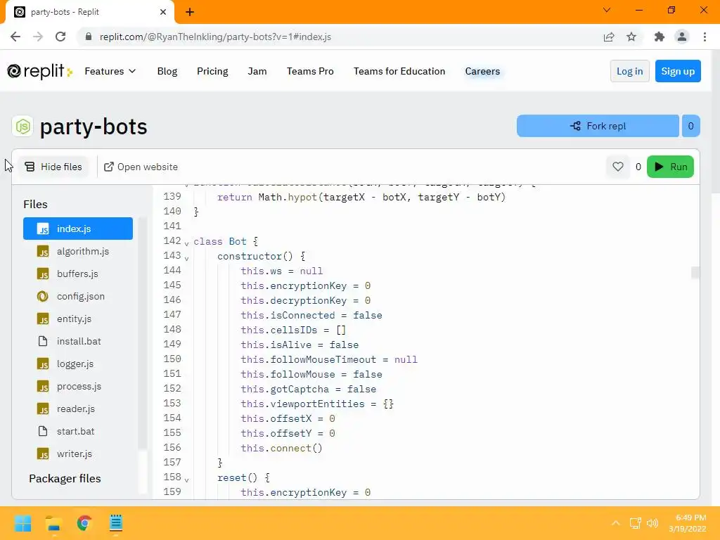
Task: Click the browser forward arrow
Action: tap(38, 37)
